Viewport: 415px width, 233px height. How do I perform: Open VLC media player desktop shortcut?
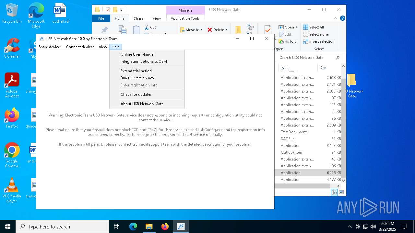[x=12, y=190]
